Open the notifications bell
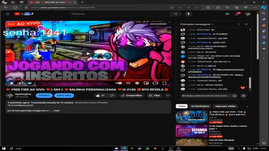Viewport: 269px width, 151px height. pyautogui.click(x=237, y=14)
